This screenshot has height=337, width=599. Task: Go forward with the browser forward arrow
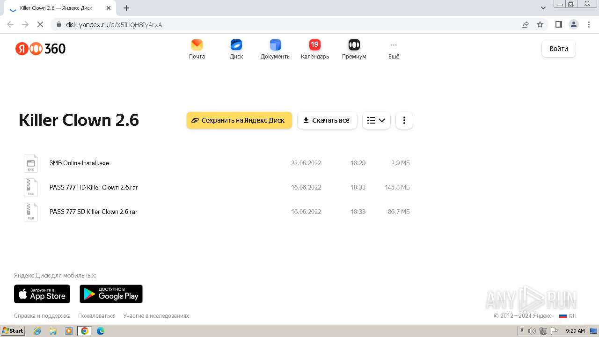[25, 24]
